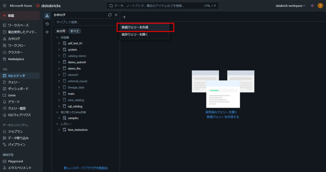Disable the new schema browser link

[x=86, y=168]
